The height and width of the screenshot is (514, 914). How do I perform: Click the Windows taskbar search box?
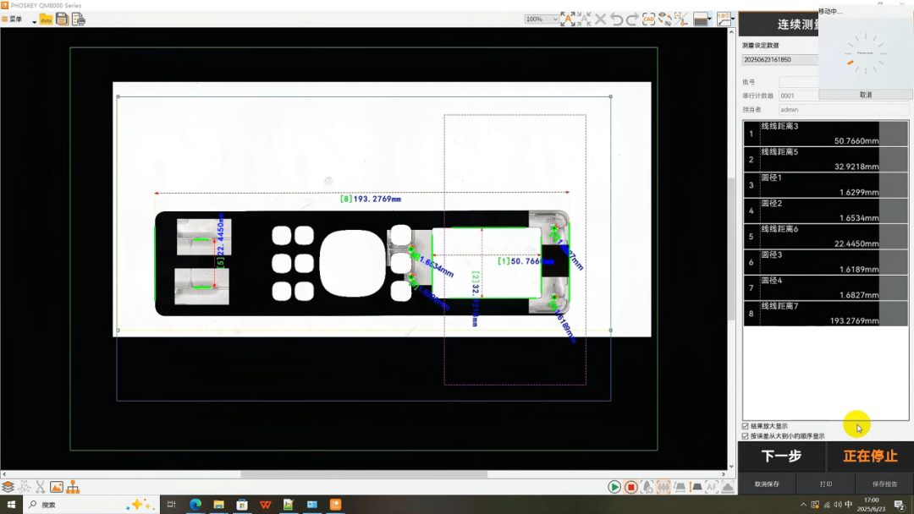click(x=91, y=505)
